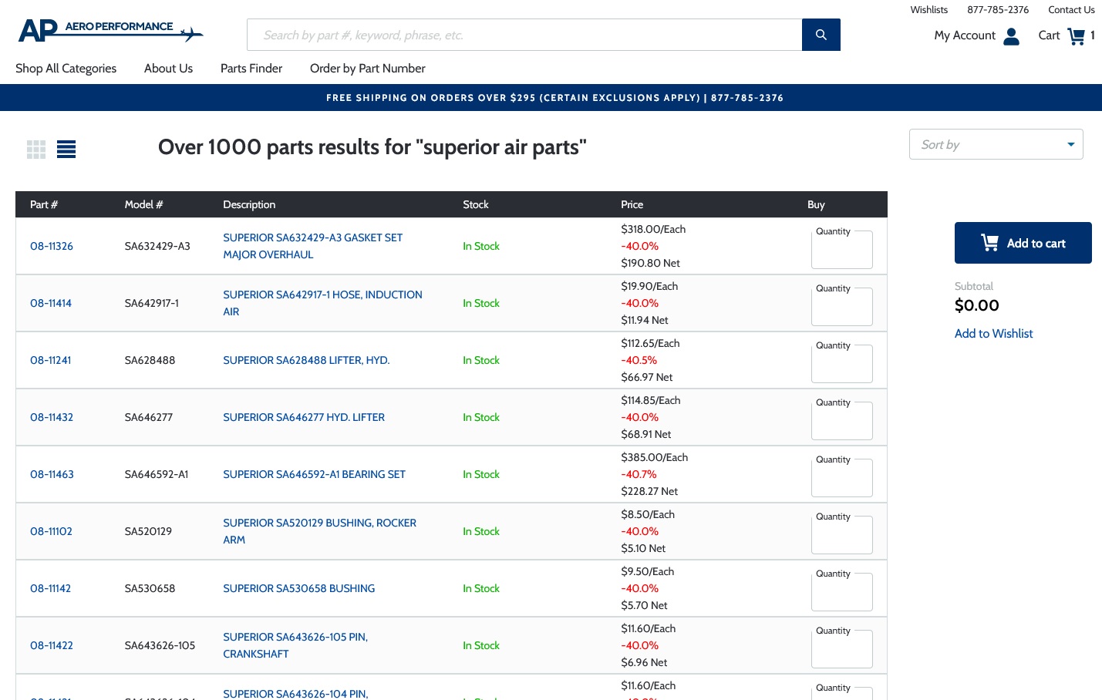Click quantity field for part 08-11102
The width and height of the screenshot is (1102, 700).
(x=842, y=535)
